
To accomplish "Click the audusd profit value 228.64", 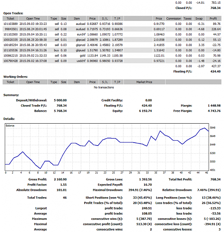I will [216, 29].
